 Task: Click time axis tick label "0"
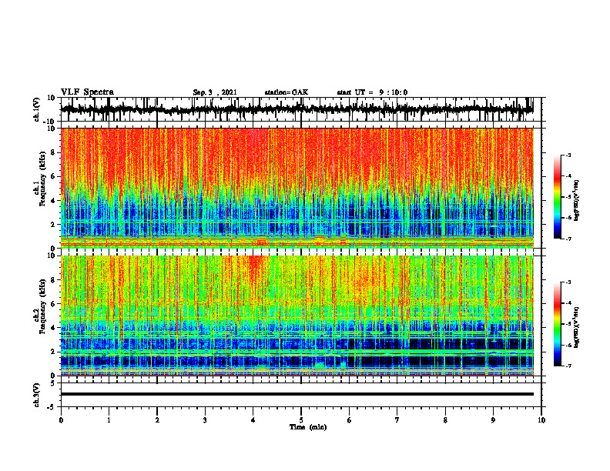pyautogui.click(x=61, y=420)
